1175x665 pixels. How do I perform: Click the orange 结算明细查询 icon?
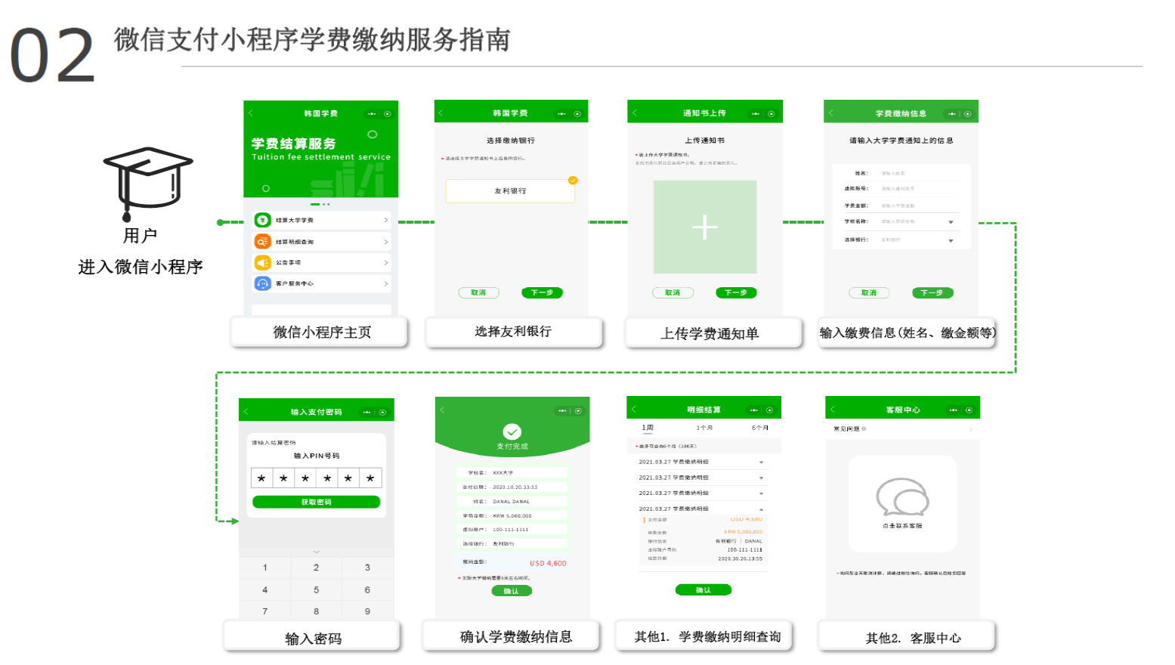coord(262,242)
